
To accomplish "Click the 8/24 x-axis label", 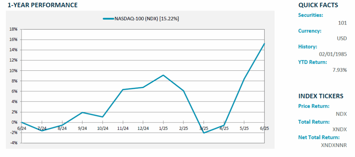I will 62,129.
